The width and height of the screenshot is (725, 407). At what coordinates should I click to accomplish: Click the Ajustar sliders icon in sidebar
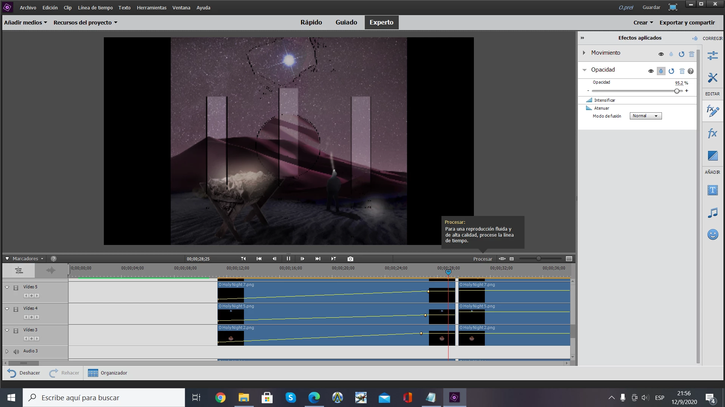click(713, 56)
